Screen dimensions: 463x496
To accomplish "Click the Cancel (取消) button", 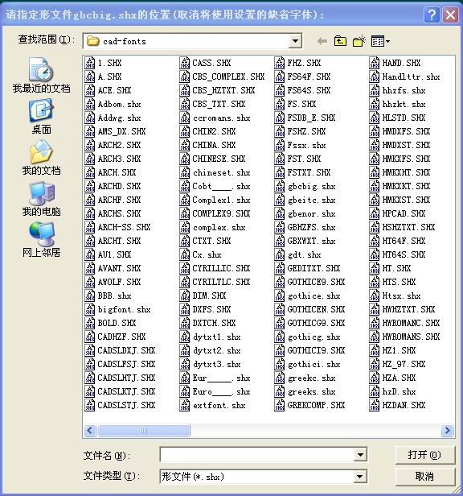I will pyautogui.click(x=424, y=476).
